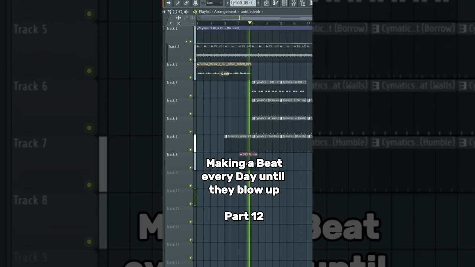The image size is (475, 267).
Task: Click the chain link icon in toolbar
Action: (186, 3)
